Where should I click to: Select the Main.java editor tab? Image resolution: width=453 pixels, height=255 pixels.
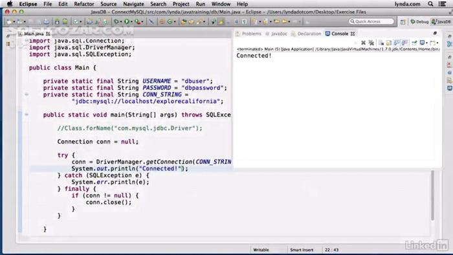(34, 34)
